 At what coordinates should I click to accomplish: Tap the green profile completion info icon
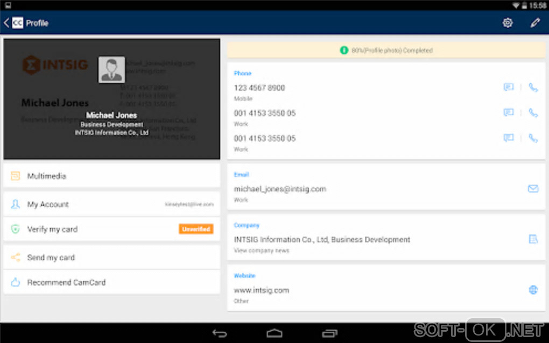(x=344, y=51)
